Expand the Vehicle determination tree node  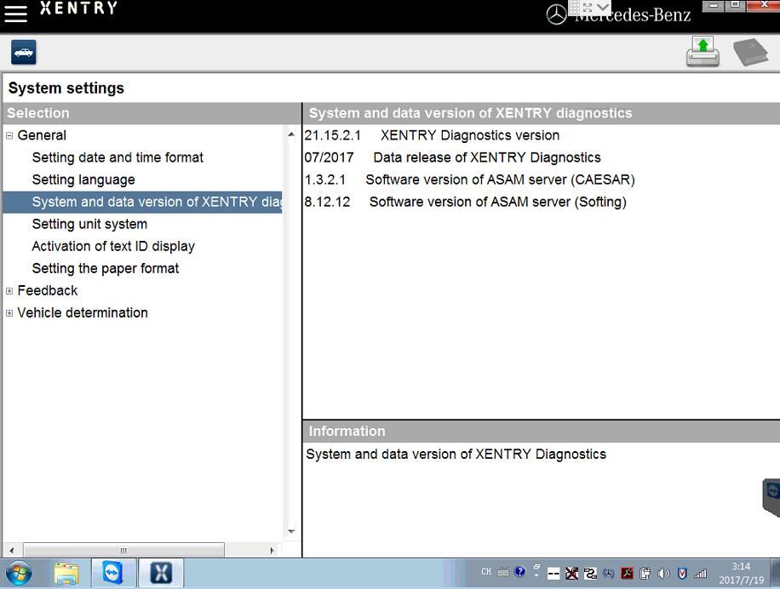pyautogui.click(x=9, y=313)
